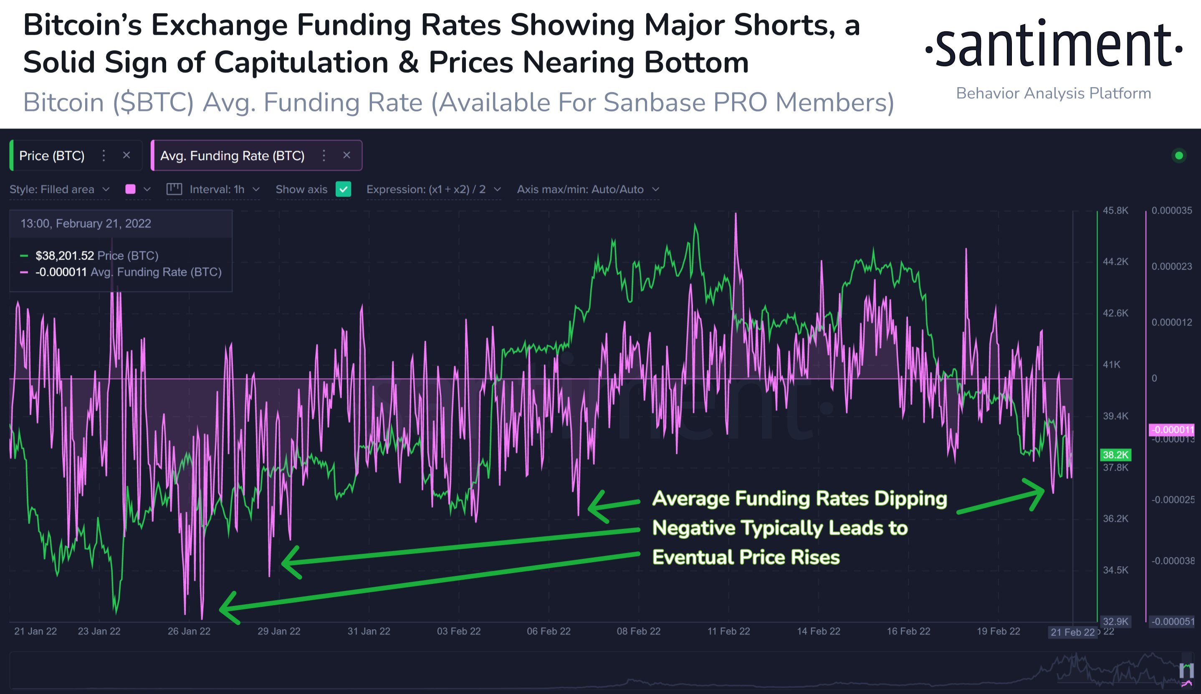Open the Avg. Funding Rate kebab menu
The width and height of the screenshot is (1201, 694).
click(323, 155)
